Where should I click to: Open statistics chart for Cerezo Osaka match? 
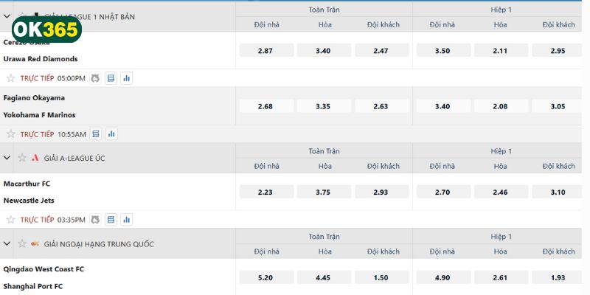point(126,78)
